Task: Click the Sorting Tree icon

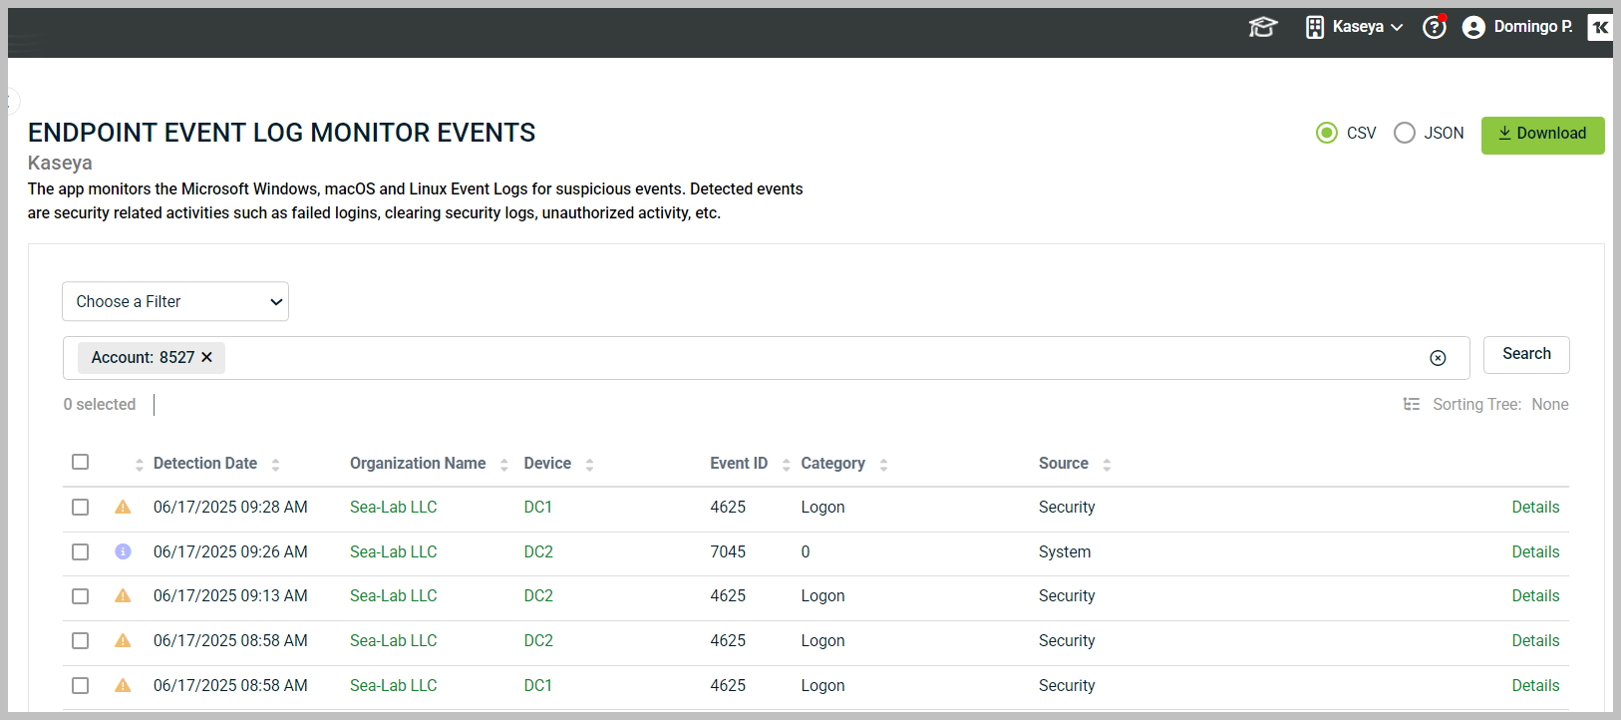Action: pyautogui.click(x=1412, y=404)
